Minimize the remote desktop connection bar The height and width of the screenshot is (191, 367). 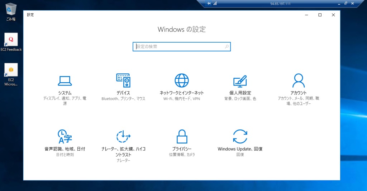339,4
